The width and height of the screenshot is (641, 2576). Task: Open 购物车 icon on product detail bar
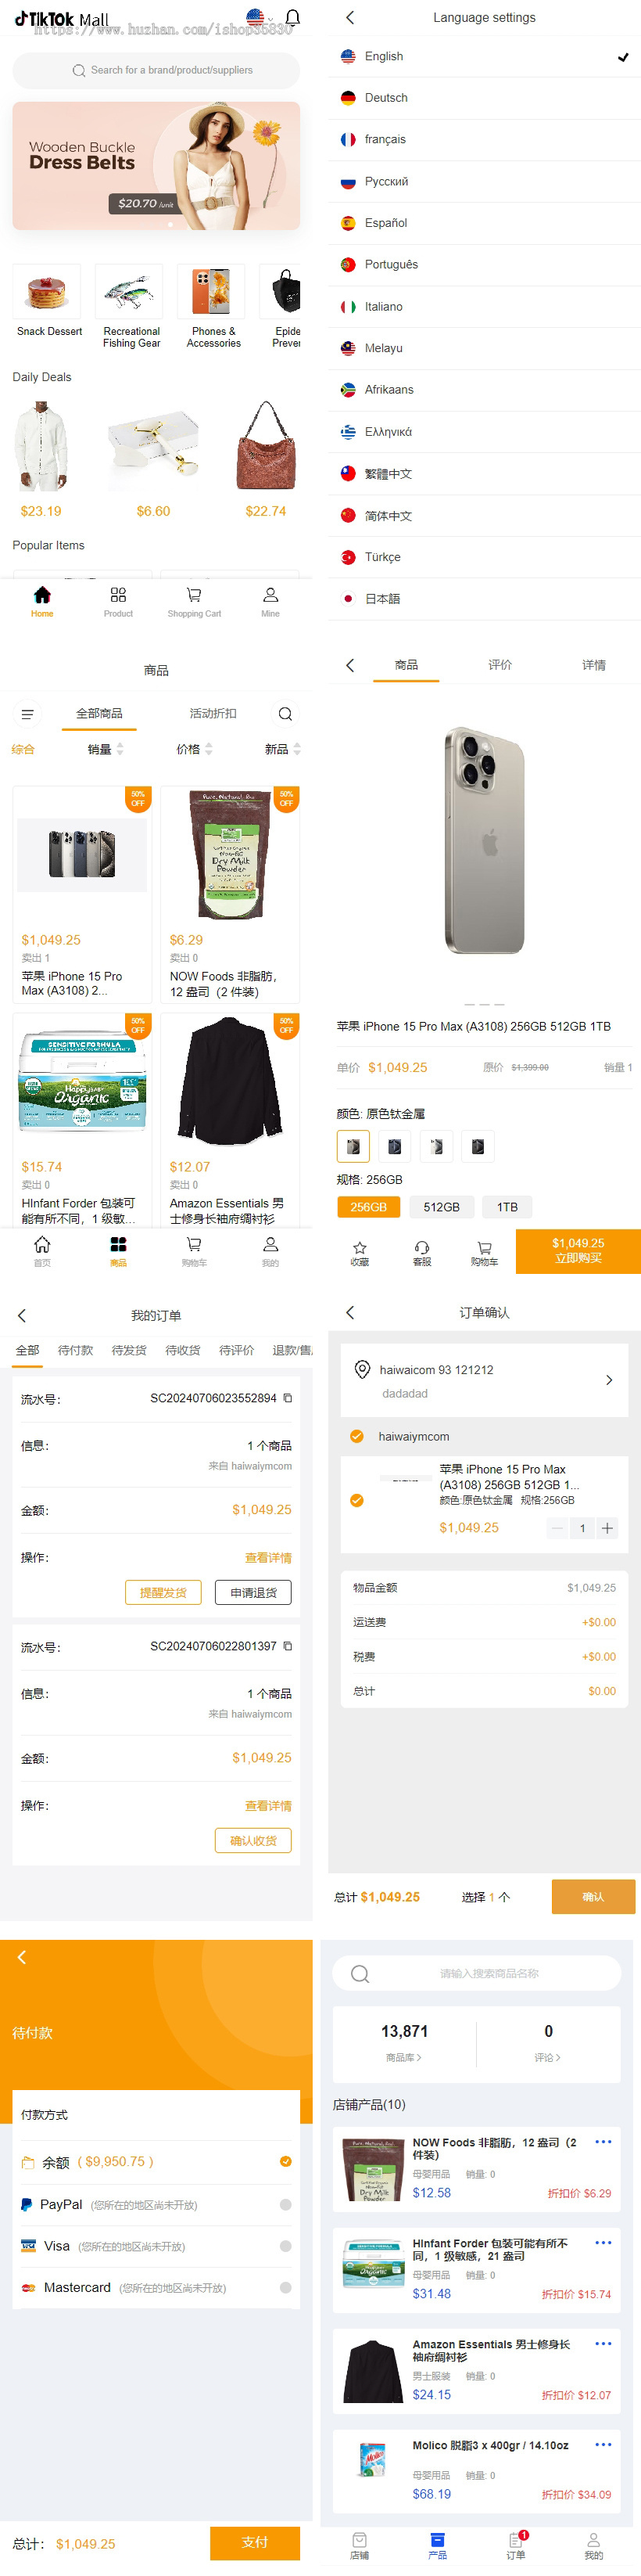pyautogui.click(x=484, y=1247)
